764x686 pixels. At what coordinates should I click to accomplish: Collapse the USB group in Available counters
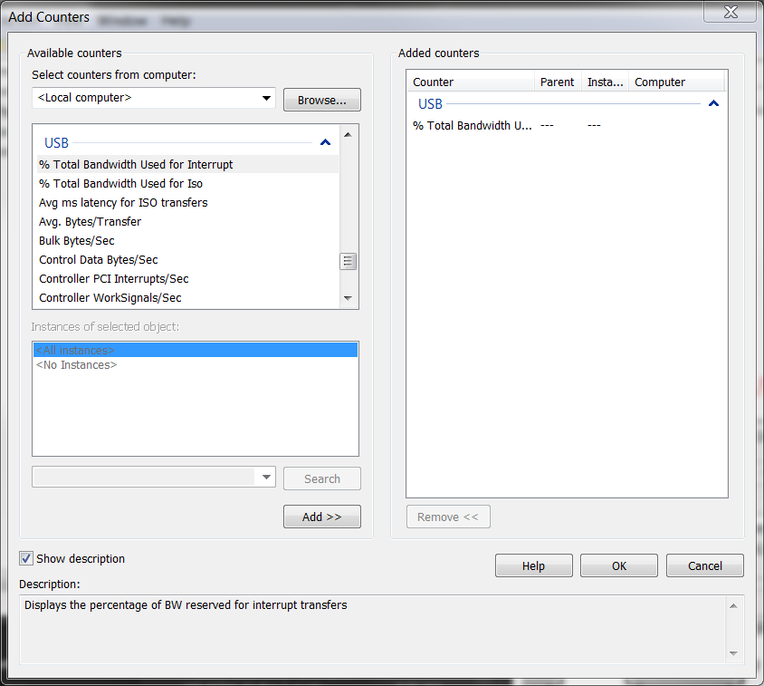325,142
